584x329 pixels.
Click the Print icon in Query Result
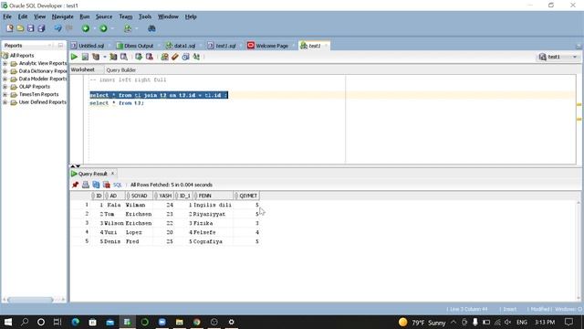pyautogui.click(x=86, y=185)
